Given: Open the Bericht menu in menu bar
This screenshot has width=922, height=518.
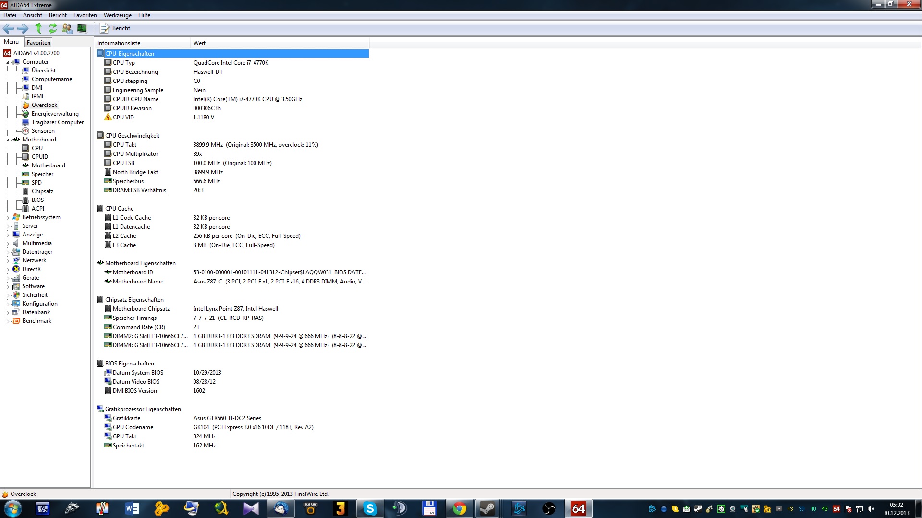Looking at the screenshot, I should click(x=58, y=15).
